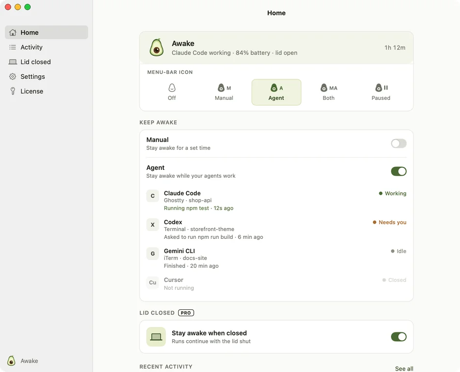Select the Agent menu-bar icon option
The image size is (460, 372).
[x=276, y=92]
